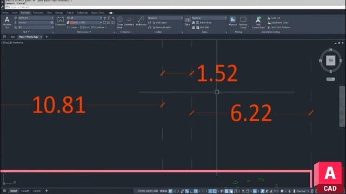346x194 pixels.
Task: Expand the Text panel
Action: 26,32
